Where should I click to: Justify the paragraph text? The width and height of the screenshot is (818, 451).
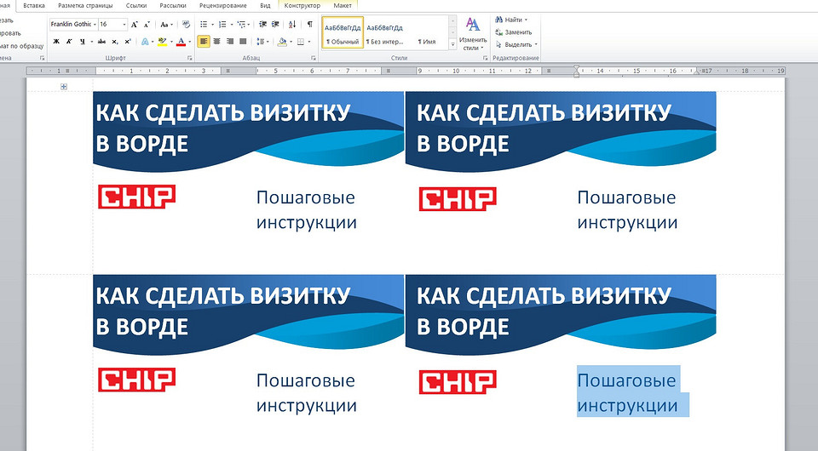[x=243, y=42]
